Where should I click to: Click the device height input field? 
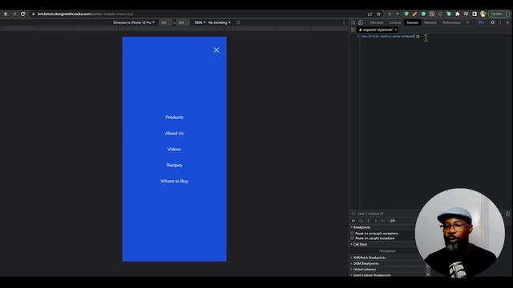[182, 22]
